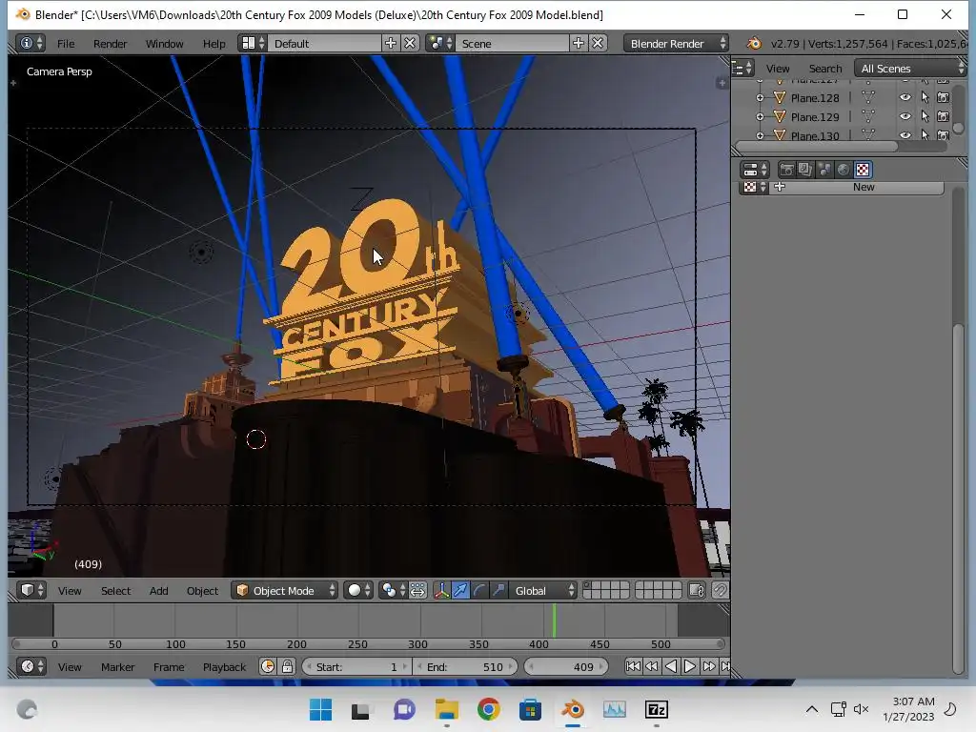
Task: Open 3D viewport Add menu
Action: pyautogui.click(x=159, y=591)
